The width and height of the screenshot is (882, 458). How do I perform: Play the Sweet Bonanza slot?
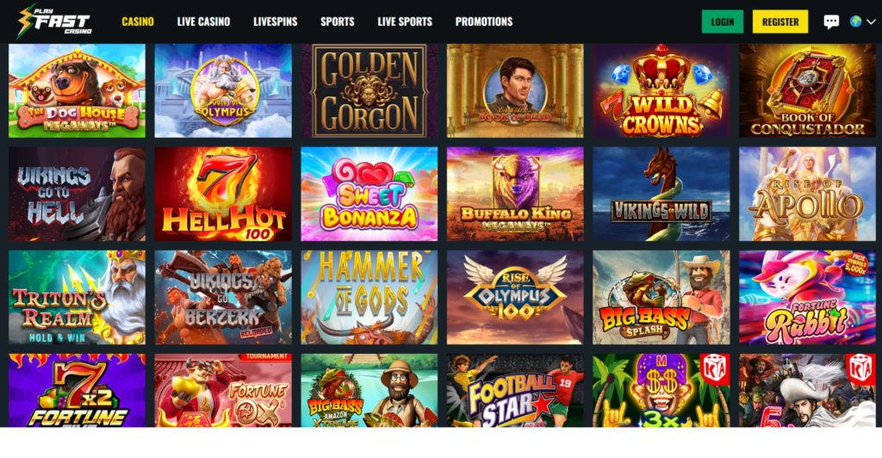[369, 194]
